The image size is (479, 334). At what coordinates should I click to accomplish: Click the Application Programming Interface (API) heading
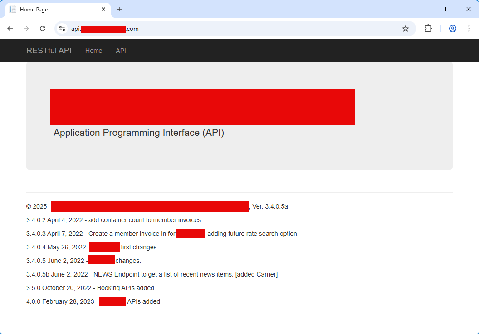[139, 133]
